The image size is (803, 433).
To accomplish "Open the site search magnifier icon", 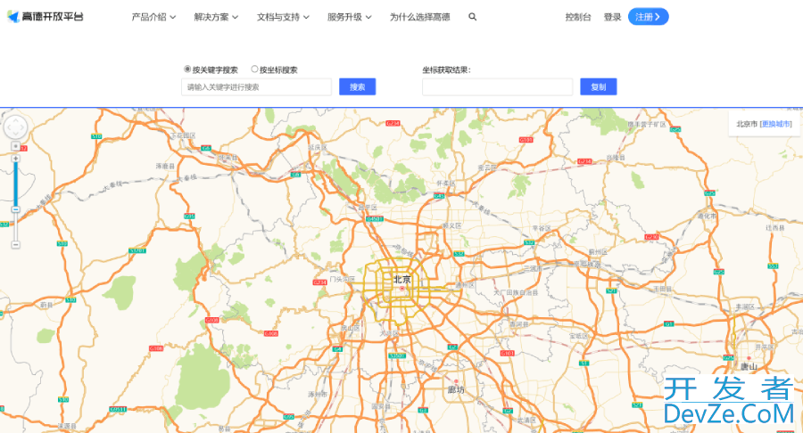I will pyautogui.click(x=472, y=17).
